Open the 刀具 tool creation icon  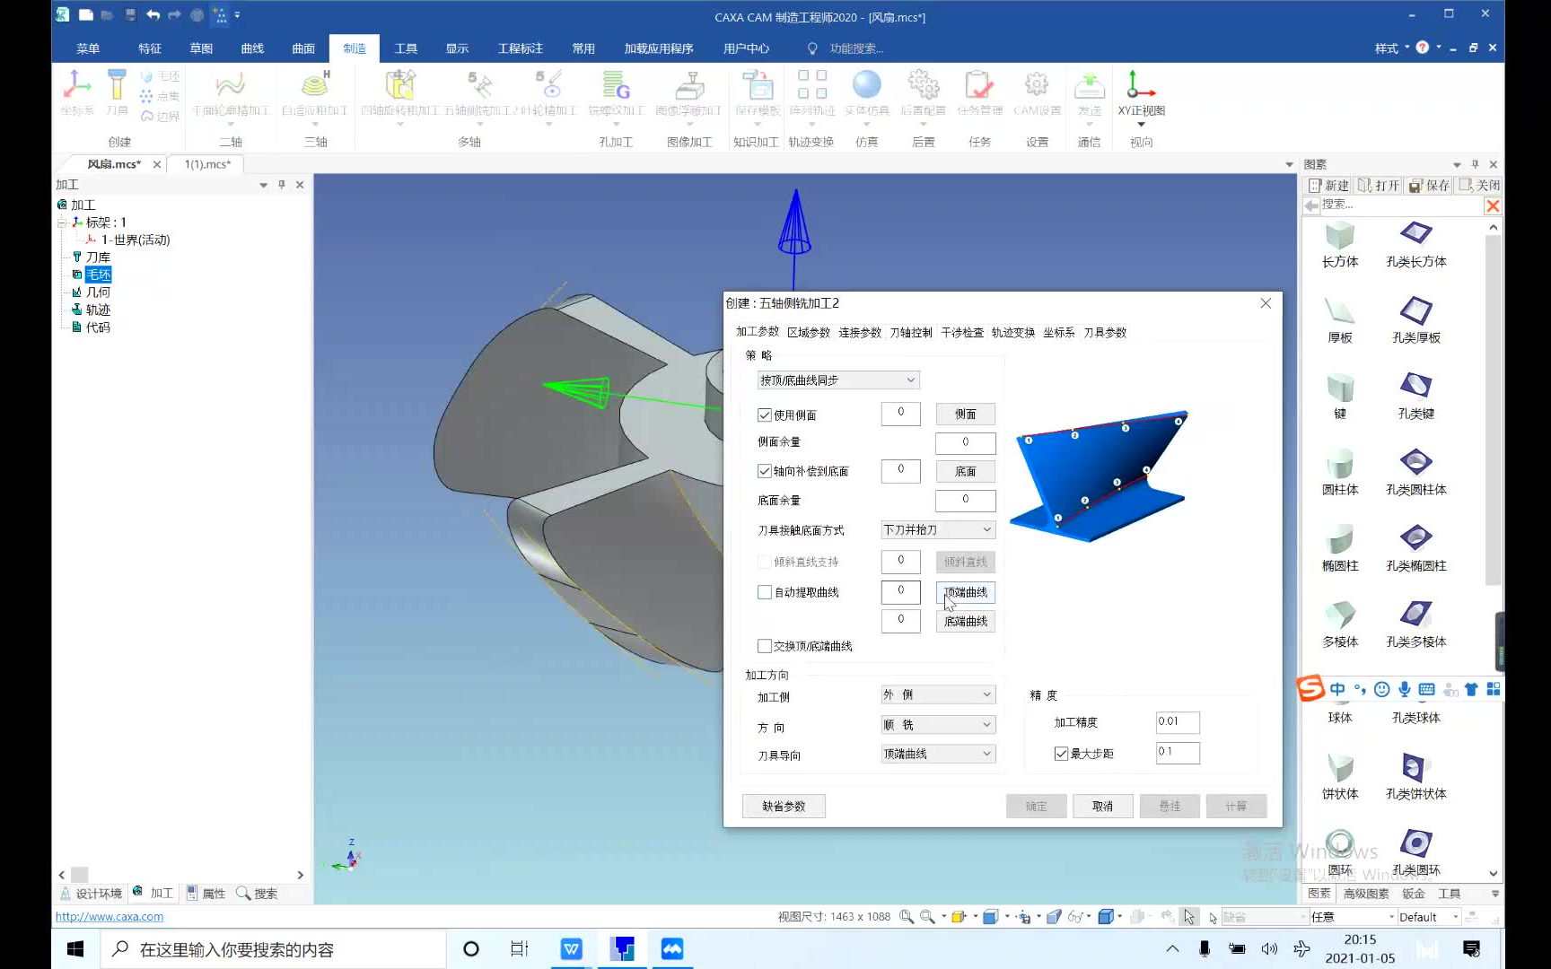117,93
